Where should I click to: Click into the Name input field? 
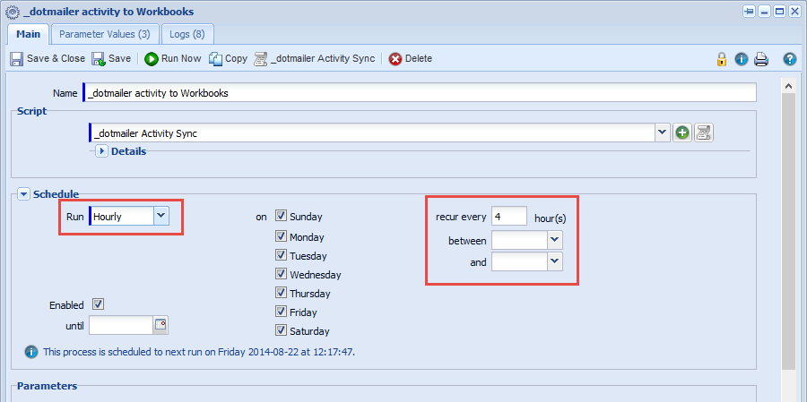click(x=420, y=93)
